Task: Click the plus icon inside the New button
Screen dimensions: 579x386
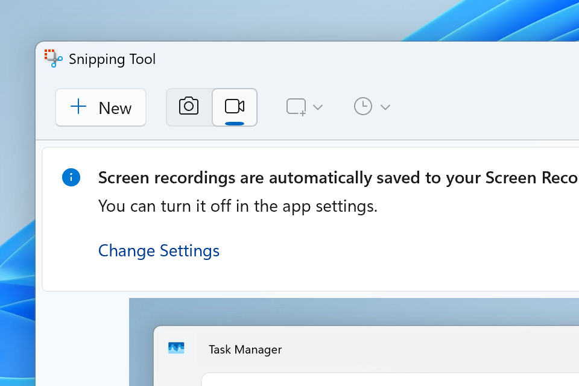Action: click(x=78, y=107)
